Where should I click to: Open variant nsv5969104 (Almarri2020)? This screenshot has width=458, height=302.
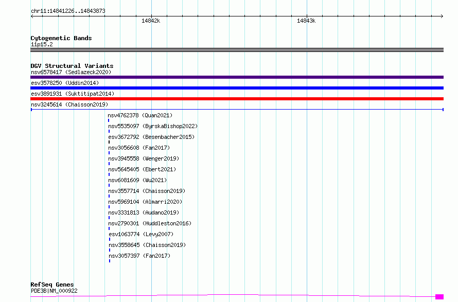145,202
